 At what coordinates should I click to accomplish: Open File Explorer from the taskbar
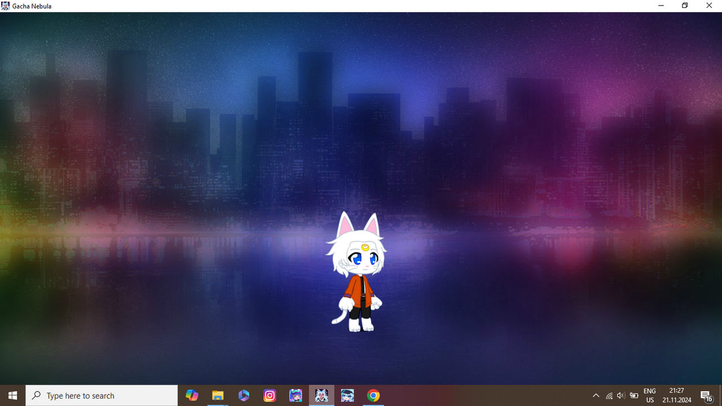(218, 395)
